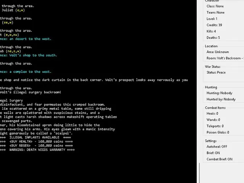Select the Hunting: Nobody entry
The width and height of the screenshot is (244, 183).
coord(220,93)
